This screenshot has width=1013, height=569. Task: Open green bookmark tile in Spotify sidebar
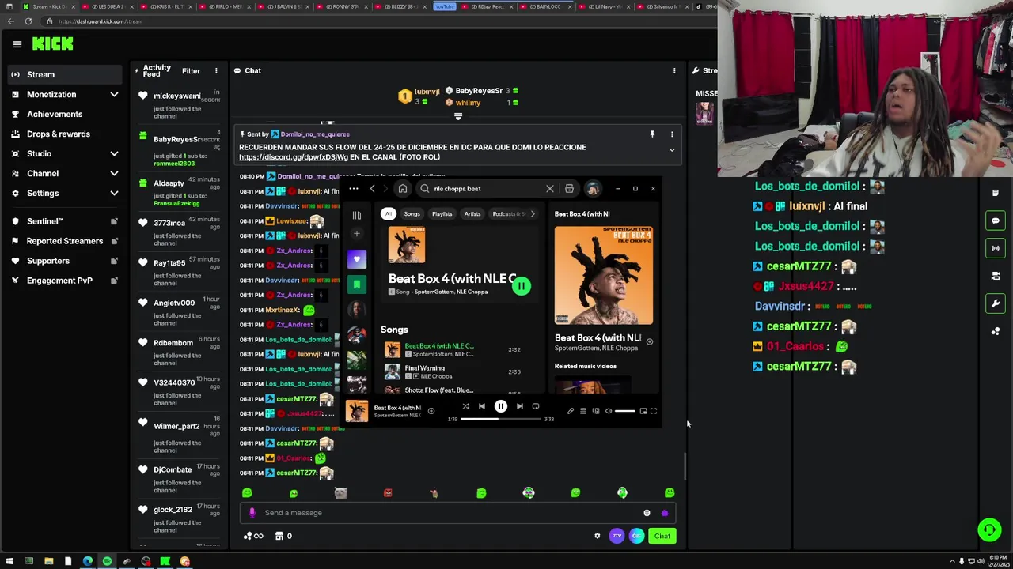point(357,284)
